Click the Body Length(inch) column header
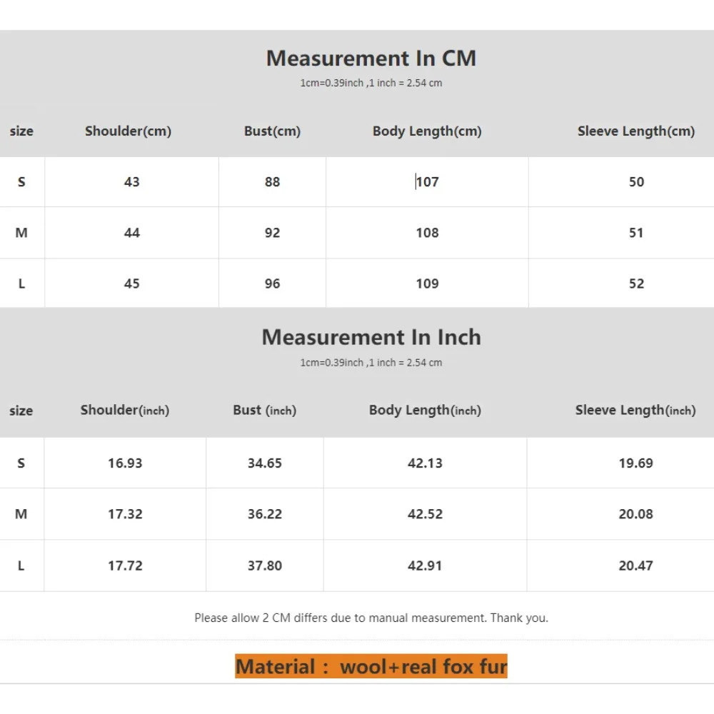The height and width of the screenshot is (714, 714). point(425,411)
